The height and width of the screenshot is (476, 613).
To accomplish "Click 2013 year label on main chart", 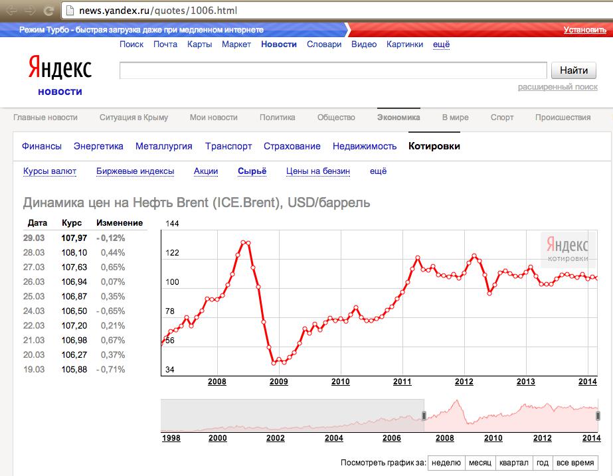I will pyautogui.click(x=526, y=382).
